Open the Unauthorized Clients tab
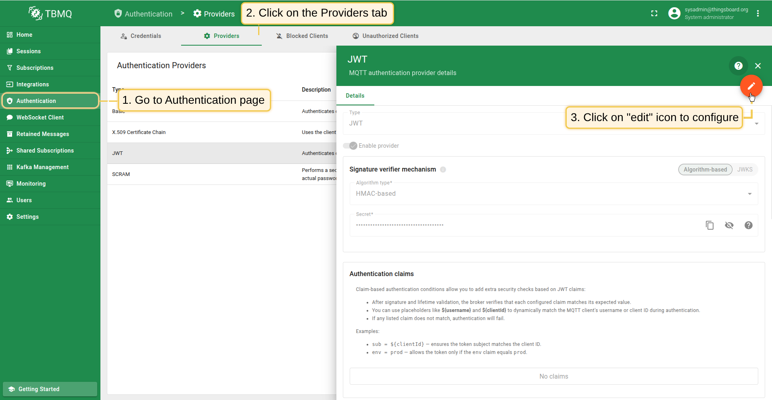 (385, 36)
